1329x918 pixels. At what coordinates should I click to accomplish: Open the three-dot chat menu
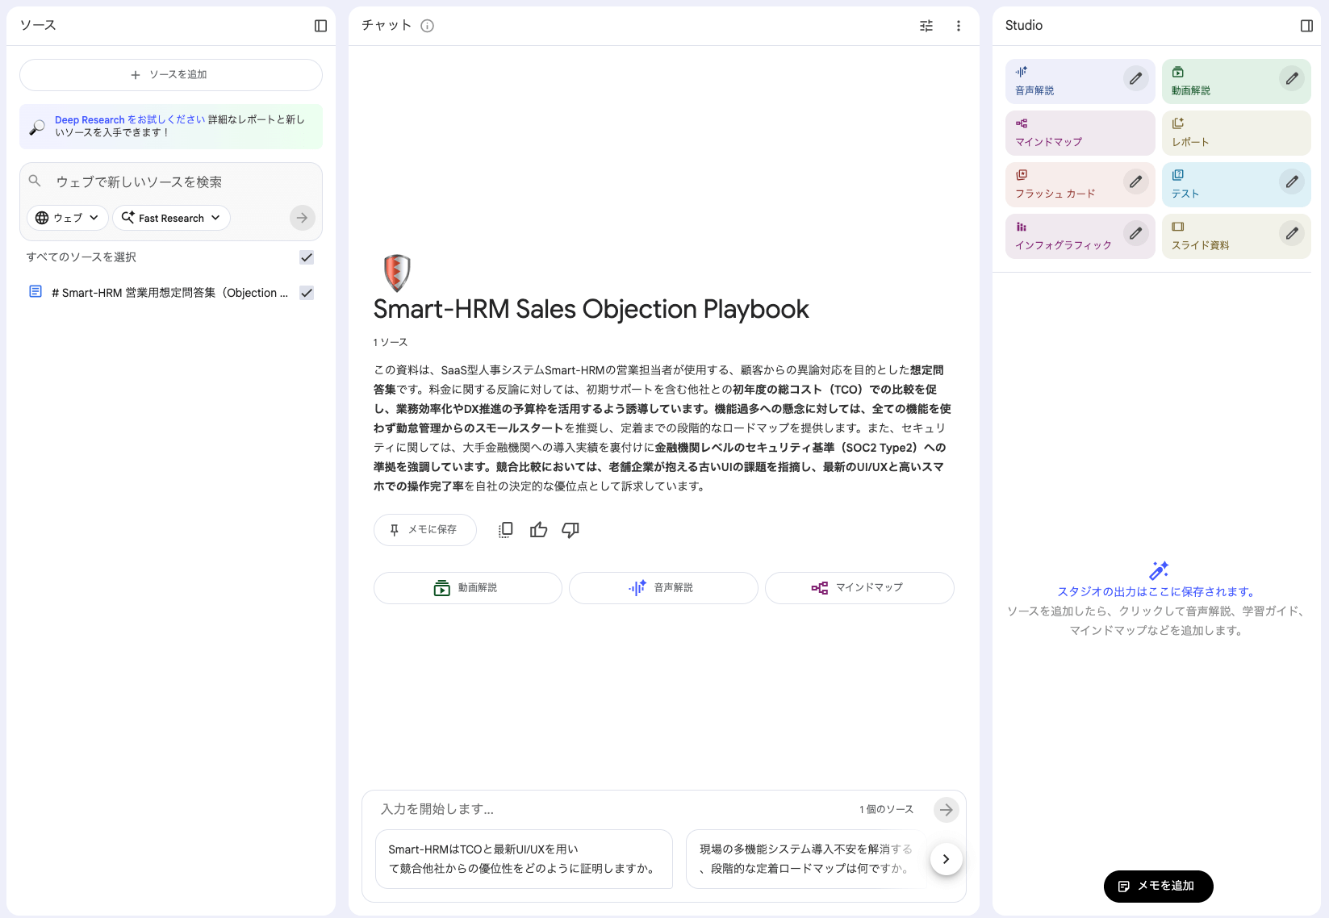(959, 26)
